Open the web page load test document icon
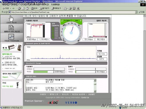Screen dimensions: 146x109 click(x=11, y=28)
